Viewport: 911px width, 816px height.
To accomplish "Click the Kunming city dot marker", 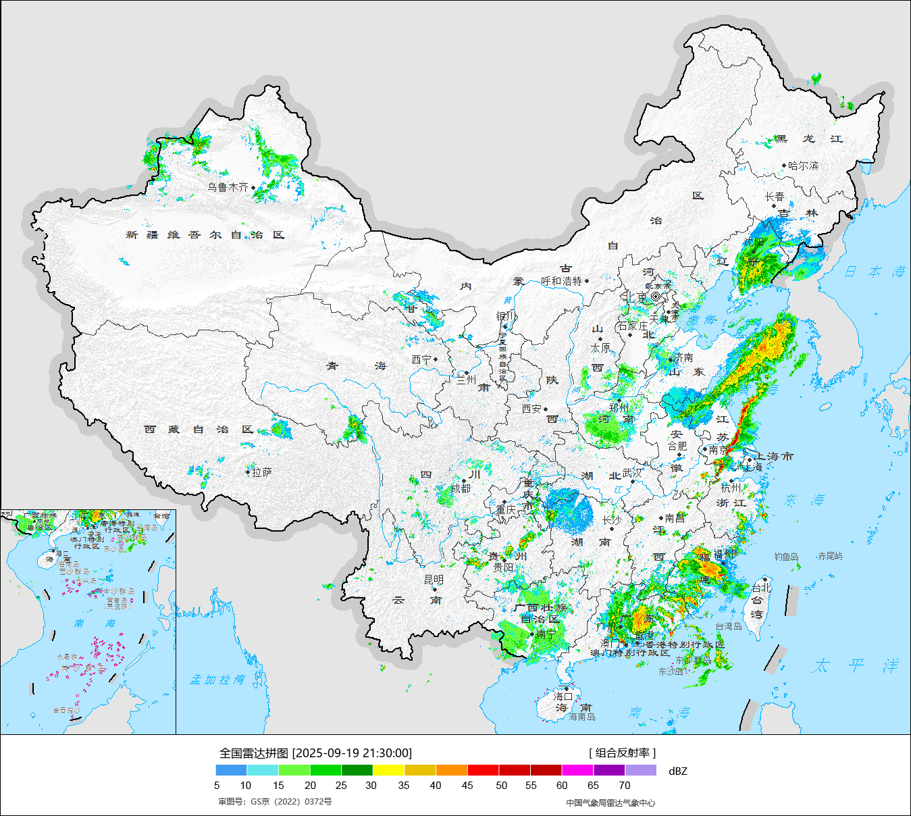I will (x=434, y=590).
